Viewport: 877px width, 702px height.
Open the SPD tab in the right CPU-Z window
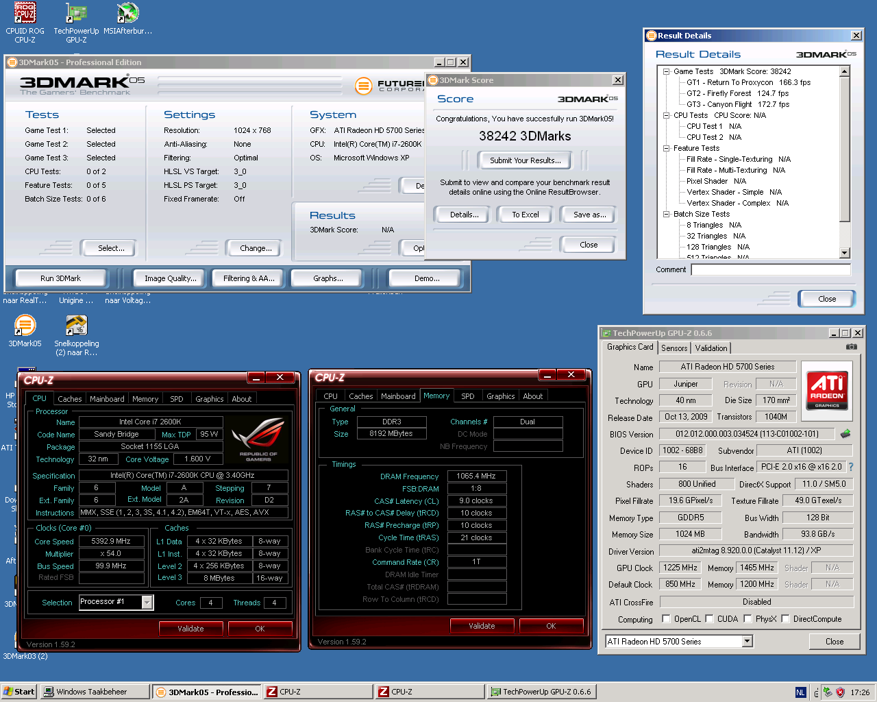point(468,396)
